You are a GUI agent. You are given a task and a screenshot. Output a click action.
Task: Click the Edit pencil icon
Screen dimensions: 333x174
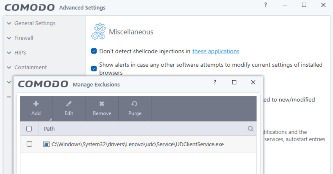[x=69, y=104]
